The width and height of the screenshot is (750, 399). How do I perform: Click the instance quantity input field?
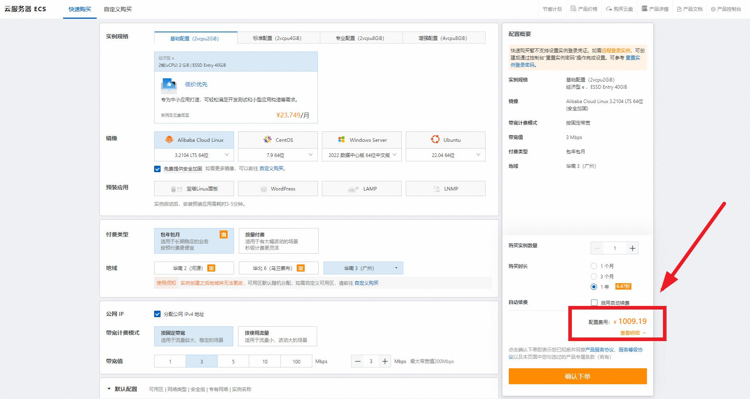click(x=615, y=248)
